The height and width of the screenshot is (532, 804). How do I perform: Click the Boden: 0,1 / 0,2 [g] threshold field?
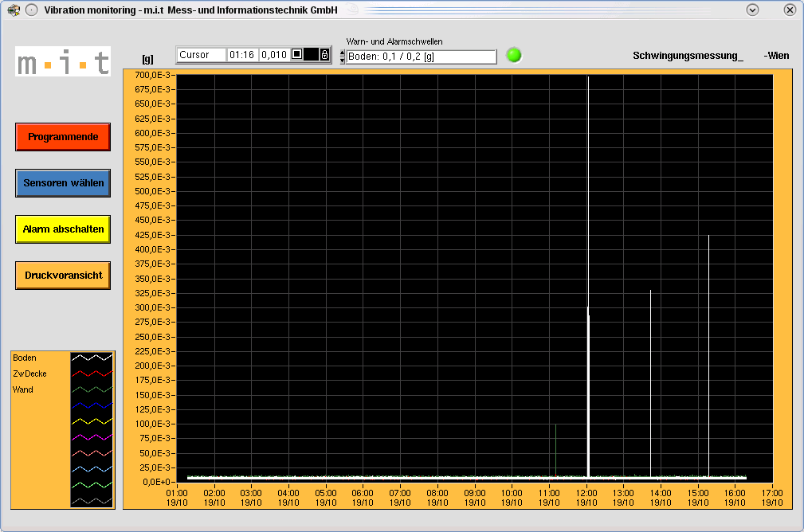click(x=422, y=57)
